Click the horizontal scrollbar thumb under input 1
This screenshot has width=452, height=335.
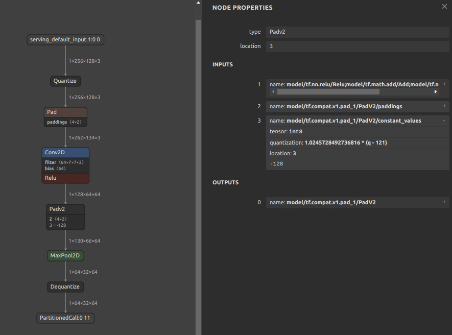click(328, 92)
